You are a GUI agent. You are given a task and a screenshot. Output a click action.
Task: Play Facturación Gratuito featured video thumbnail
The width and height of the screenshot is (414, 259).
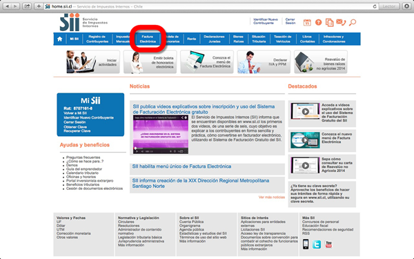click(305, 111)
